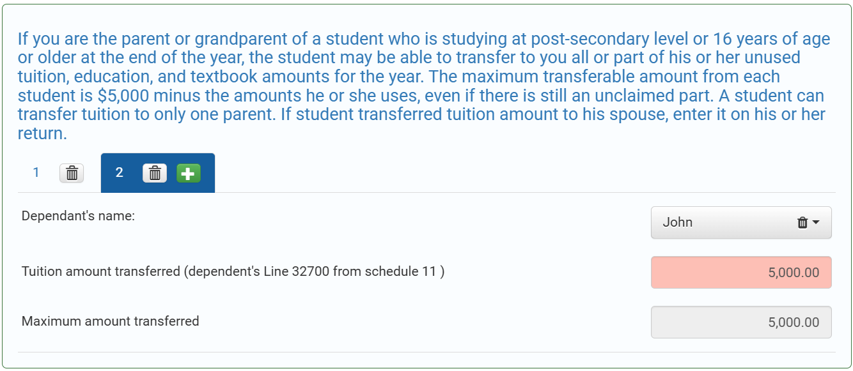853x371 pixels.
Task: Click the "Dependant's name:" label
Action: tap(78, 216)
